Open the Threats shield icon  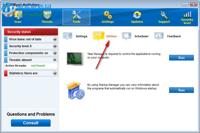(47, 15)
